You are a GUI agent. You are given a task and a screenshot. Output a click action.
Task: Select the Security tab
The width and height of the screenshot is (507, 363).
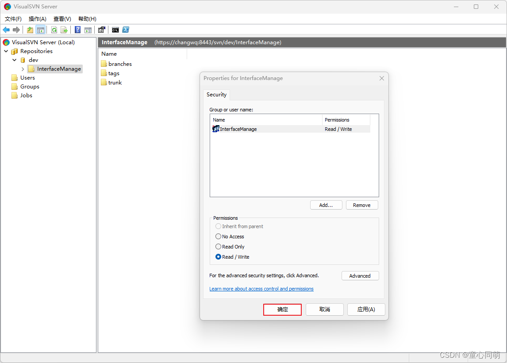click(x=217, y=95)
